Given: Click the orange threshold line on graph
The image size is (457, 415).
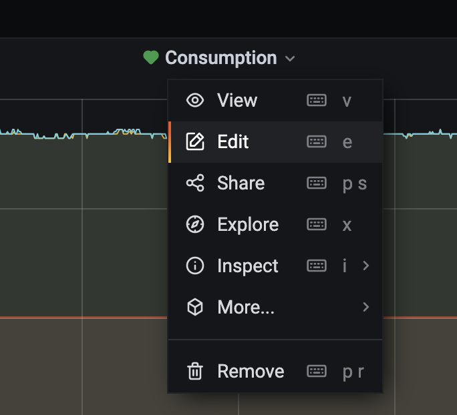Looking at the screenshot, I should pyautogui.click(x=80, y=318).
